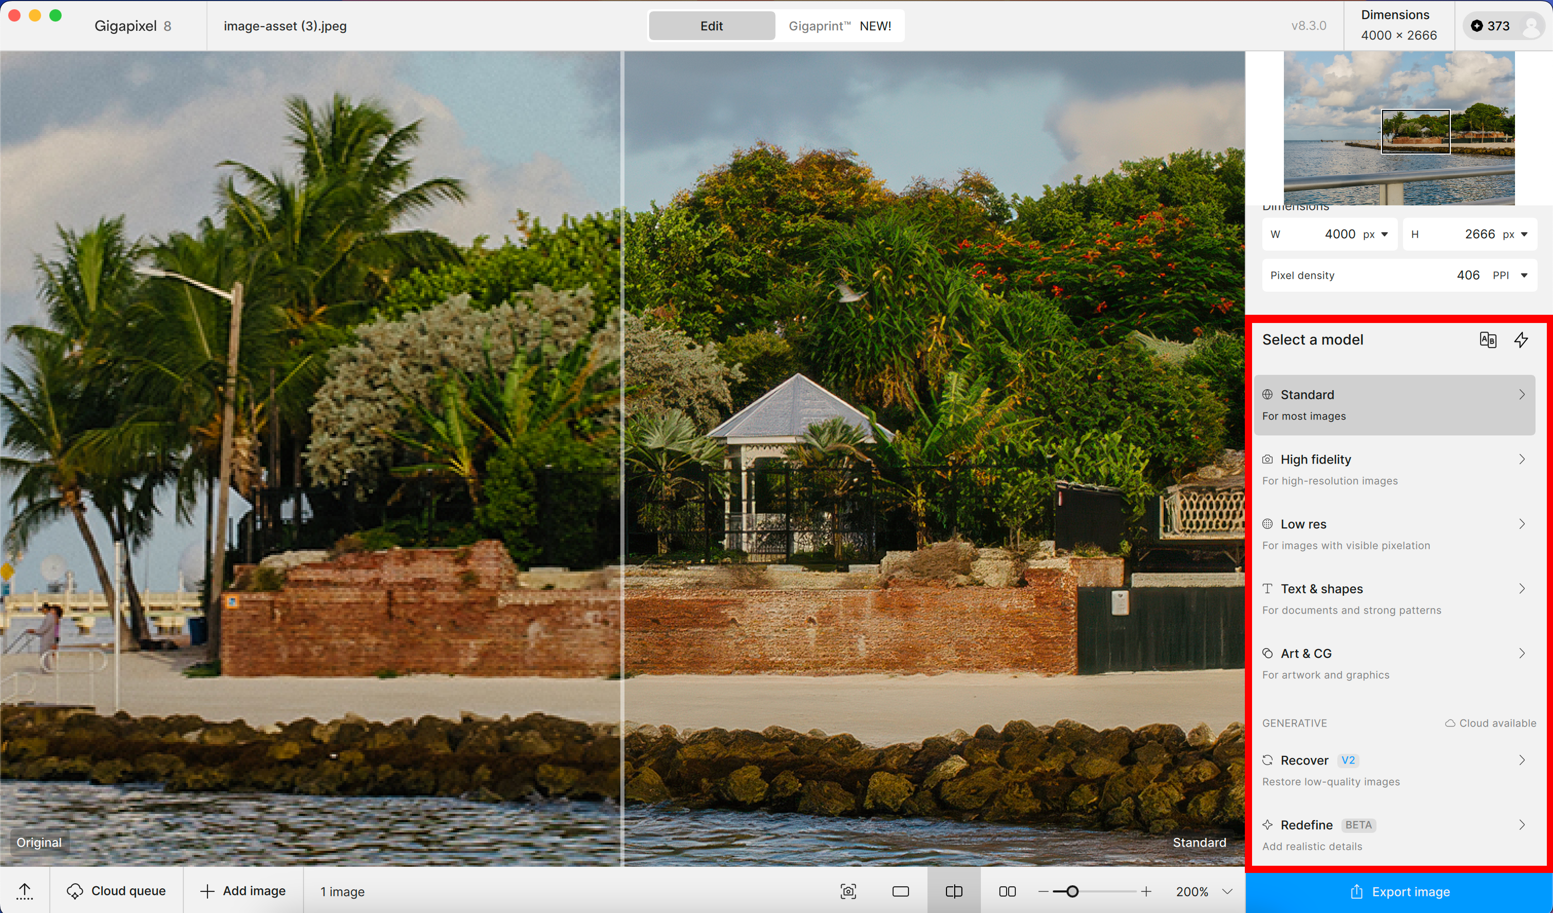Click the AB model comparison icon
Image resolution: width=1553 pixels, height=913 pixels.
coord(1488,339)
